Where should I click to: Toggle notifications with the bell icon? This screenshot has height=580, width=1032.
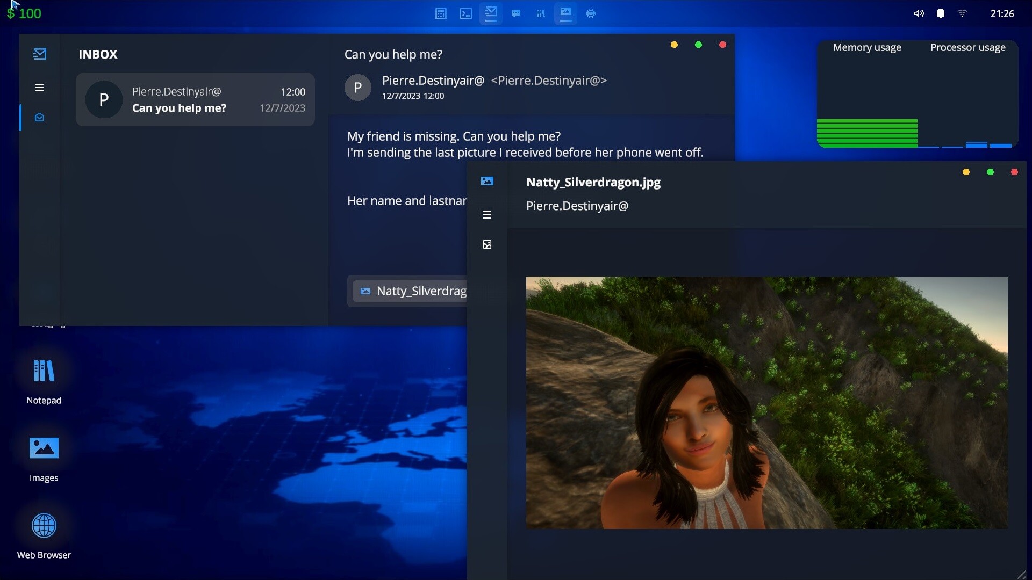pyautogui.click(x=940, y=13)
